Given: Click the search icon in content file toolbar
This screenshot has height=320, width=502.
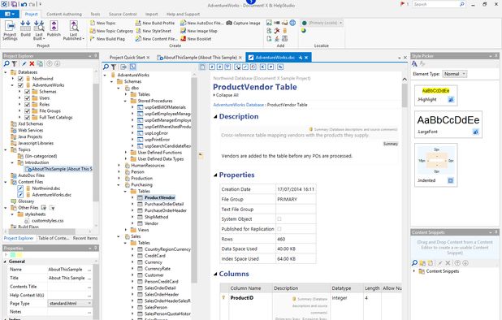Looking at the screenshot, I should [106, 67].
